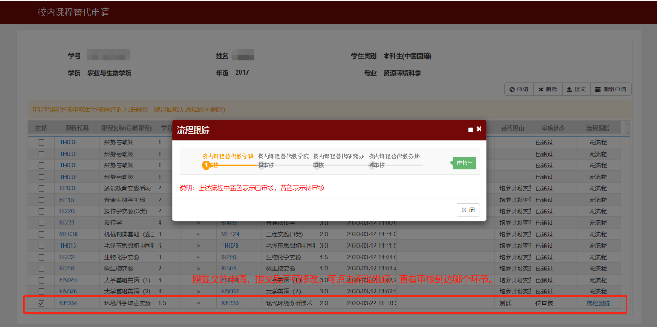Open the 流程跟踪 link in the RE338 row
The width and height of the screenshot is (657, 327).
pos(598,302)
